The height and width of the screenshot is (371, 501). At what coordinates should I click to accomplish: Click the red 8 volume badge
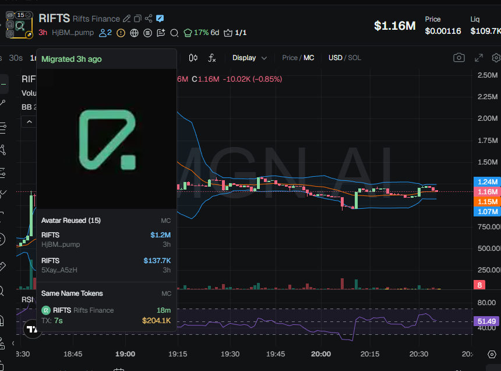tap(479, 285)
